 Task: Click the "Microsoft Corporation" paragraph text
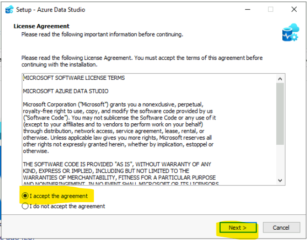click(x=119, y=127)
